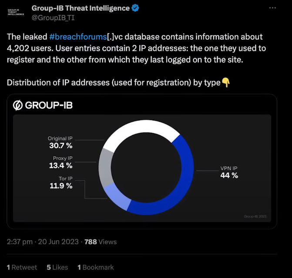The image size is (292, 278).
Task: Click the blue verified badge icon
Action: click(135, 8)
